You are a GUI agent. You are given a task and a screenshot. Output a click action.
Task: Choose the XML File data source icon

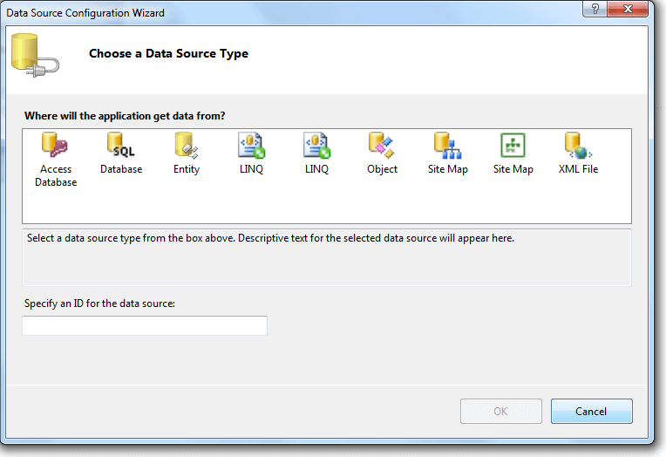[578, 146]
